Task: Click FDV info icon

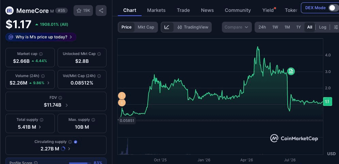Action: (60, 98)
